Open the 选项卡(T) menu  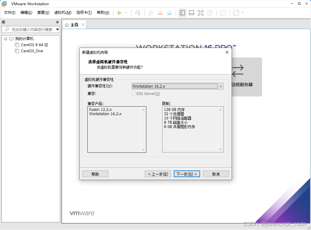coord(84,13)
